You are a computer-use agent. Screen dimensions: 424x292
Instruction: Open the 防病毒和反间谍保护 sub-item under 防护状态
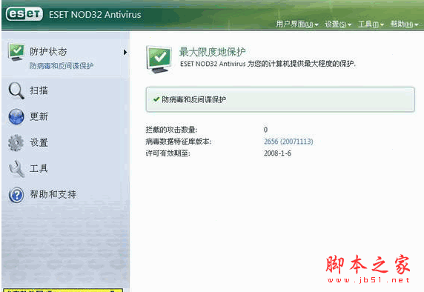pos(62,66)
